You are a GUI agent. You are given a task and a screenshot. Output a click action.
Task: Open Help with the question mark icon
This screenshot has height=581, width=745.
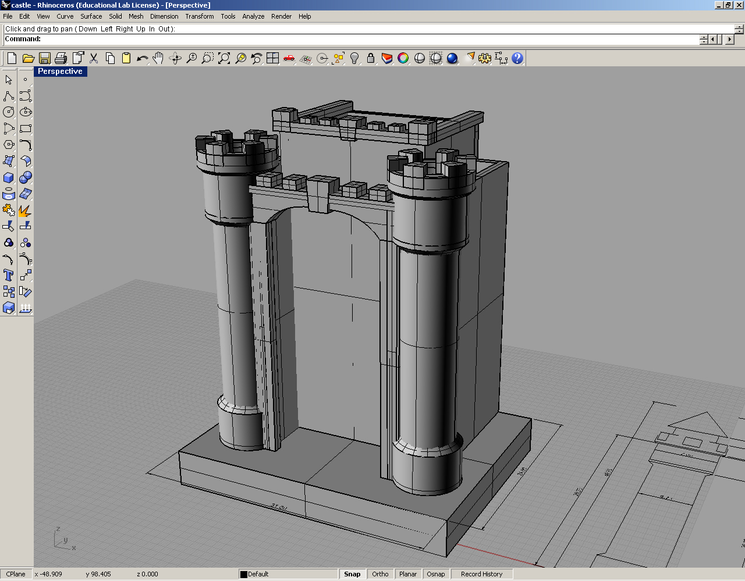tap(517, 58)
